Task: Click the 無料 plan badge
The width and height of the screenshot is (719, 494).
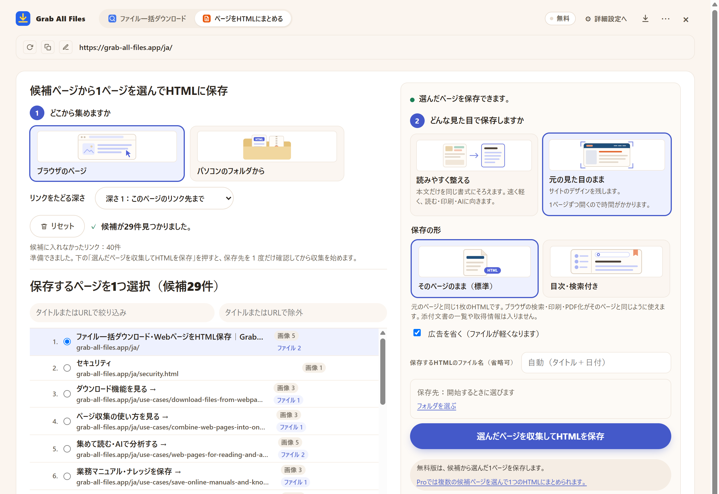Action: tap(560, 19)
